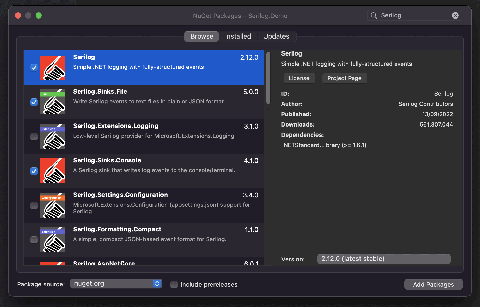Screen dimensions: 480x307
Task: Click version 3.4.0 of Serilog.Settings.Configuration
Action: tap(251, 195)
